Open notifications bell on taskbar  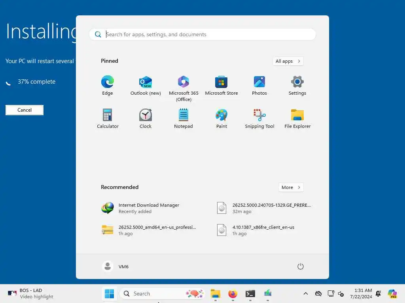click(378, 294)
